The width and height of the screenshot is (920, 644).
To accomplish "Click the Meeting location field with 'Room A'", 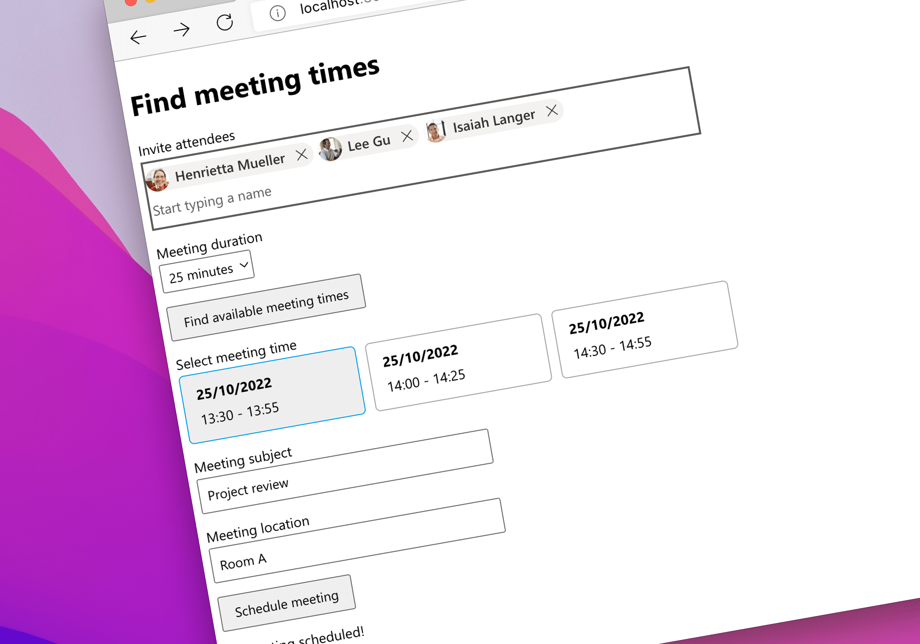I will (x=356, y=540).
